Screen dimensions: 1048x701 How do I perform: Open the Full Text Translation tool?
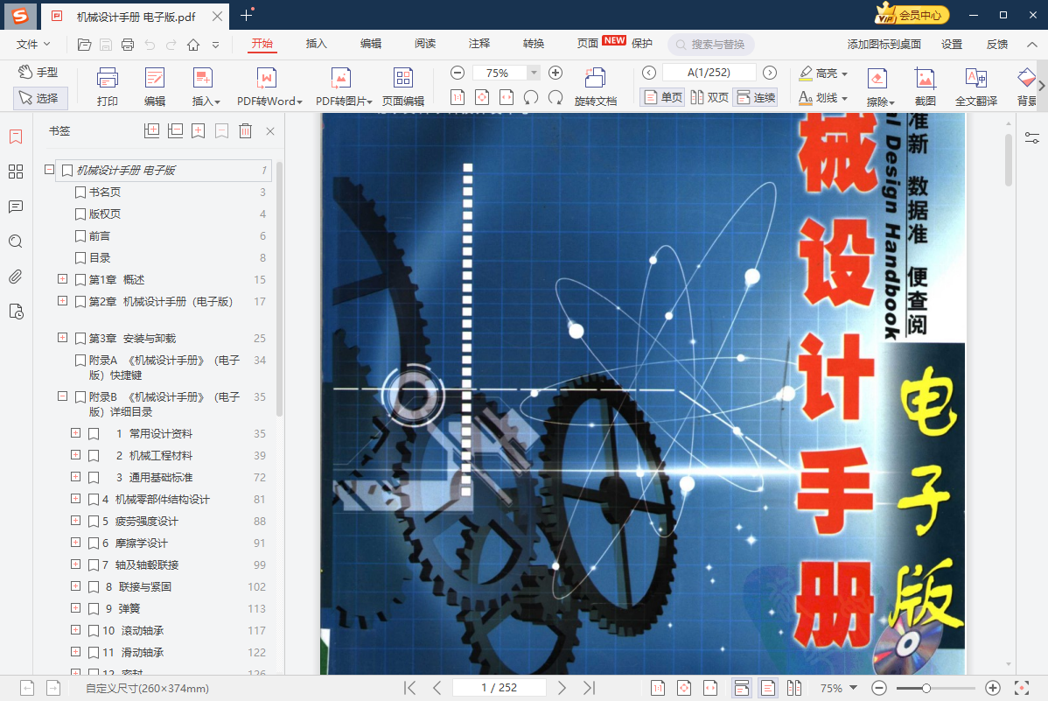point(975,86)
